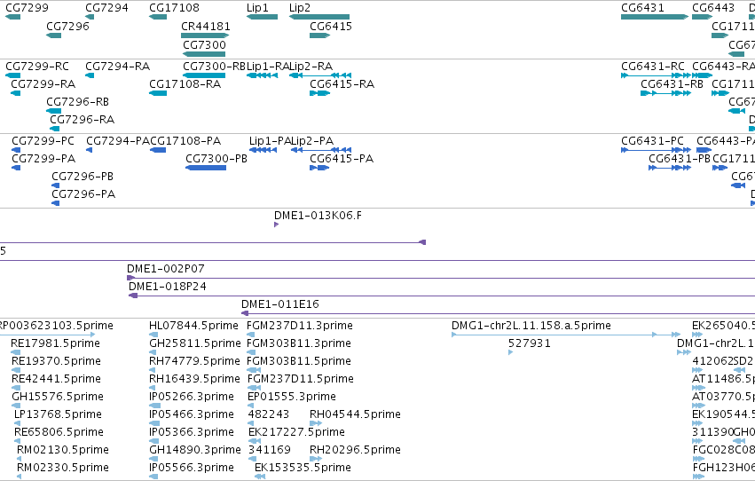Click protein CG7296-PA glyph

pyautogui.click(x=55, y=203)
